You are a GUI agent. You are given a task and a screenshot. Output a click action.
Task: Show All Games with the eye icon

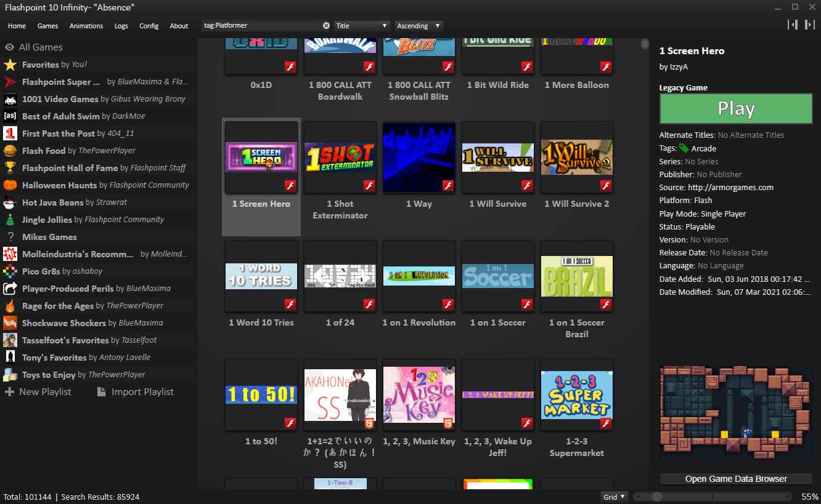[10, 47]
